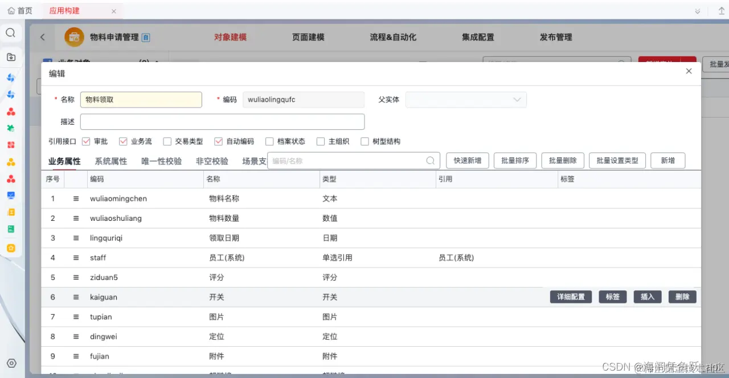This screenshot has width=729, height=378.
Task: Click the 批量设置类型 button
Action: (617, 161)
